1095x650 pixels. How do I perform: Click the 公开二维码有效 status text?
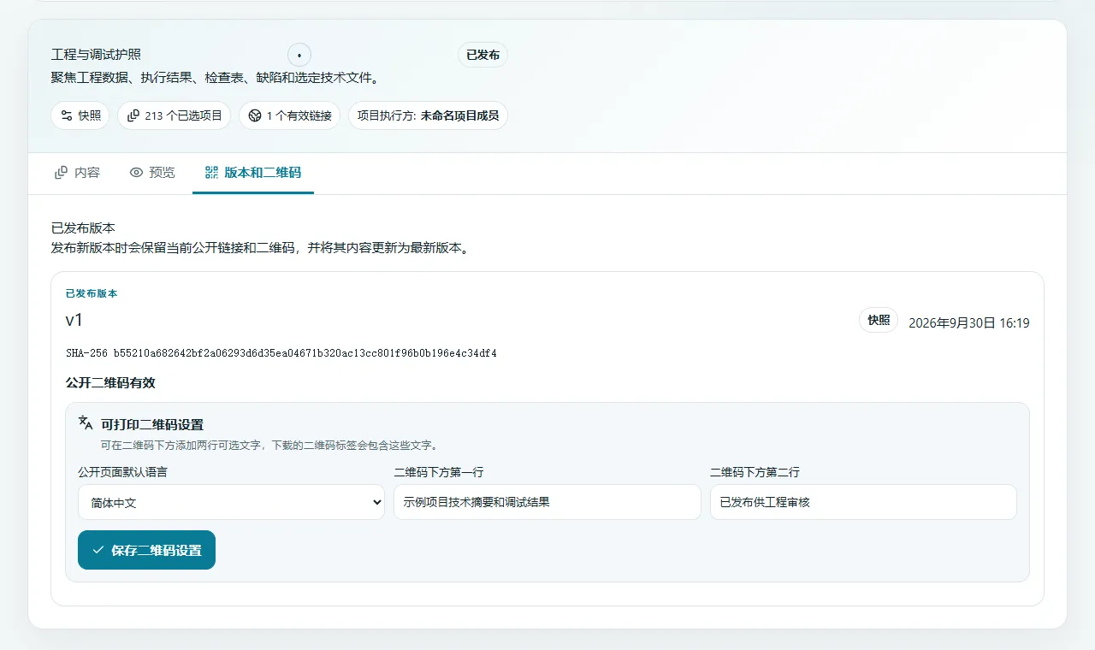[110, 382]
